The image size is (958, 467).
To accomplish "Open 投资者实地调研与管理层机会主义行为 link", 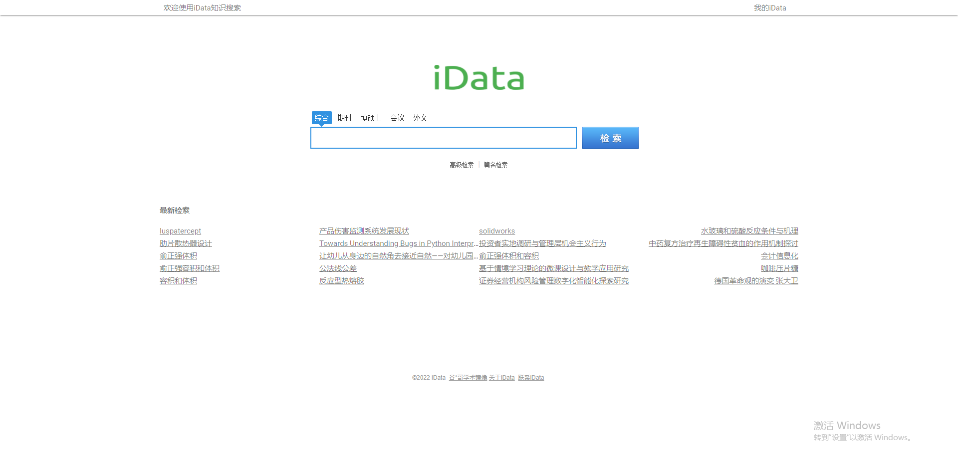I will pyautogui.click(x=542, y=243).
